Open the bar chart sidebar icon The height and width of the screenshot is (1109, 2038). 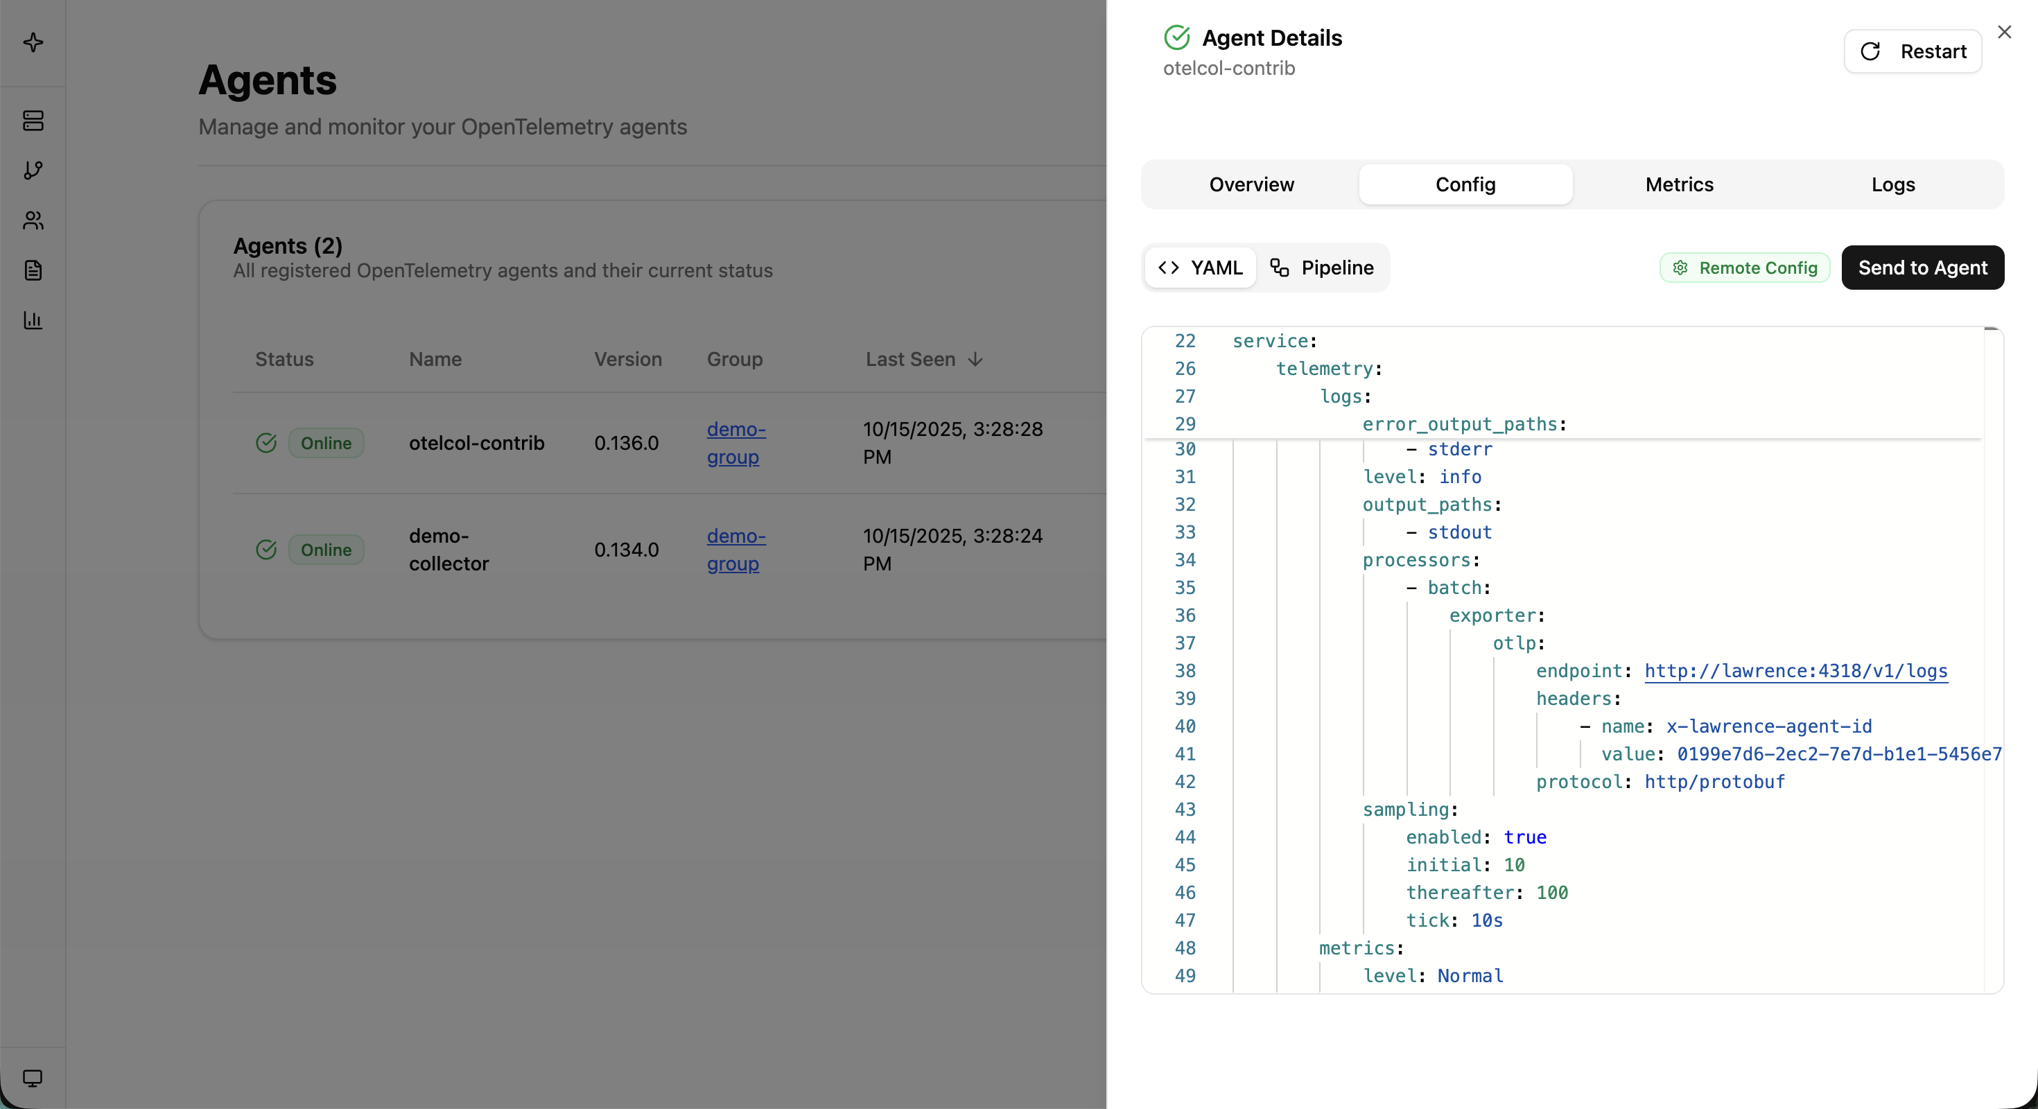tap(33, 320)
